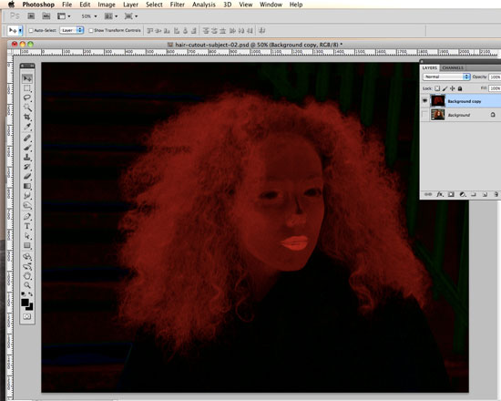Viewport: 501px width, 401px height.
Task: Toggle Lock transparent pixels
Action: [437, 88]
